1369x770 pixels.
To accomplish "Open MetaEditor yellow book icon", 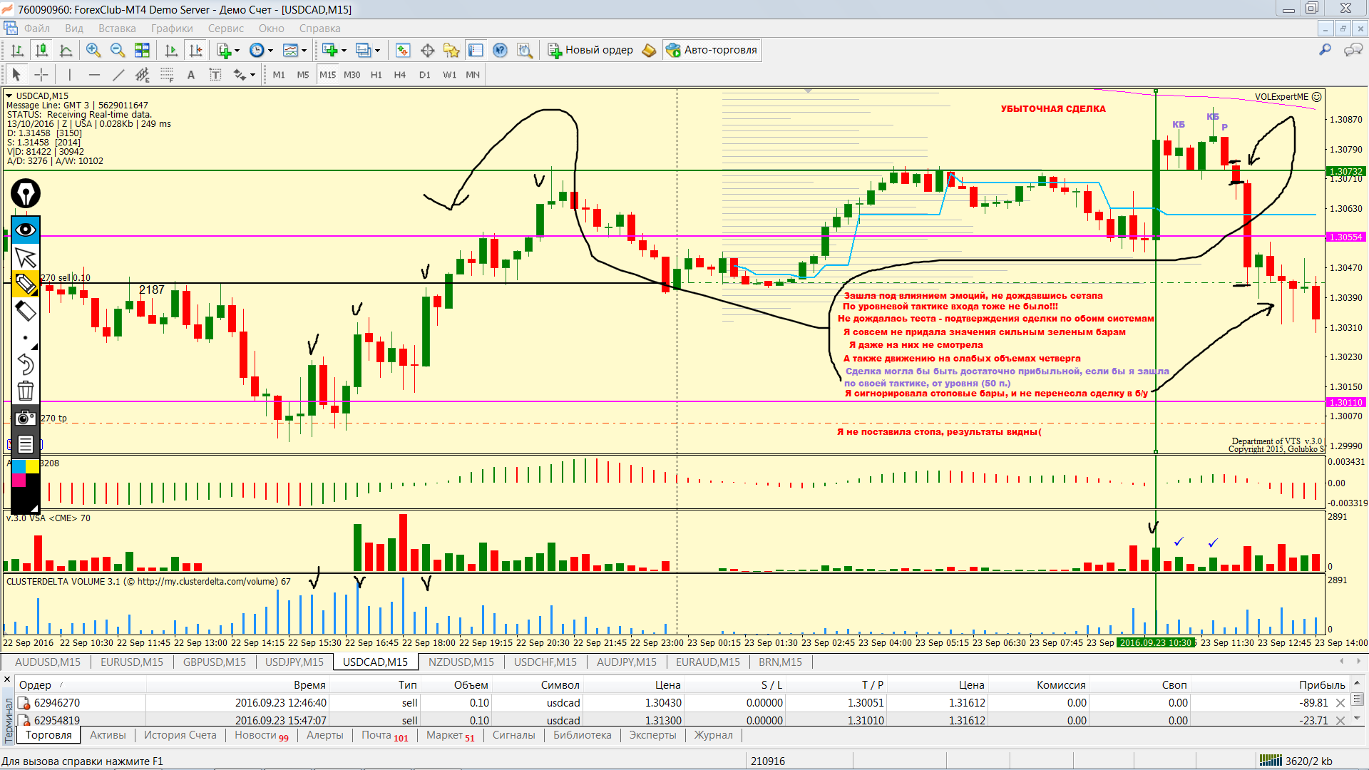I will (649, 50).
